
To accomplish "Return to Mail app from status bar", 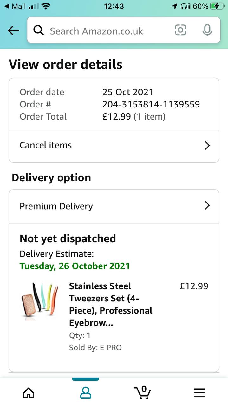I will [15, 6].
